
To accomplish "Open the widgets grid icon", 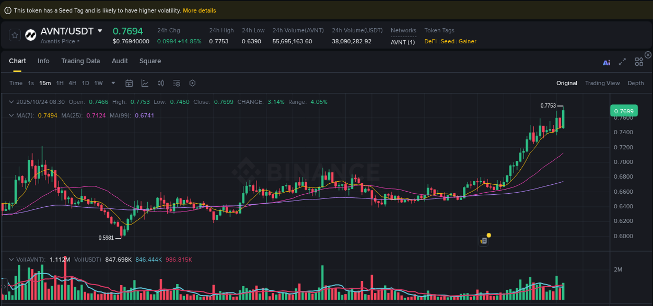I will point(639,61).
